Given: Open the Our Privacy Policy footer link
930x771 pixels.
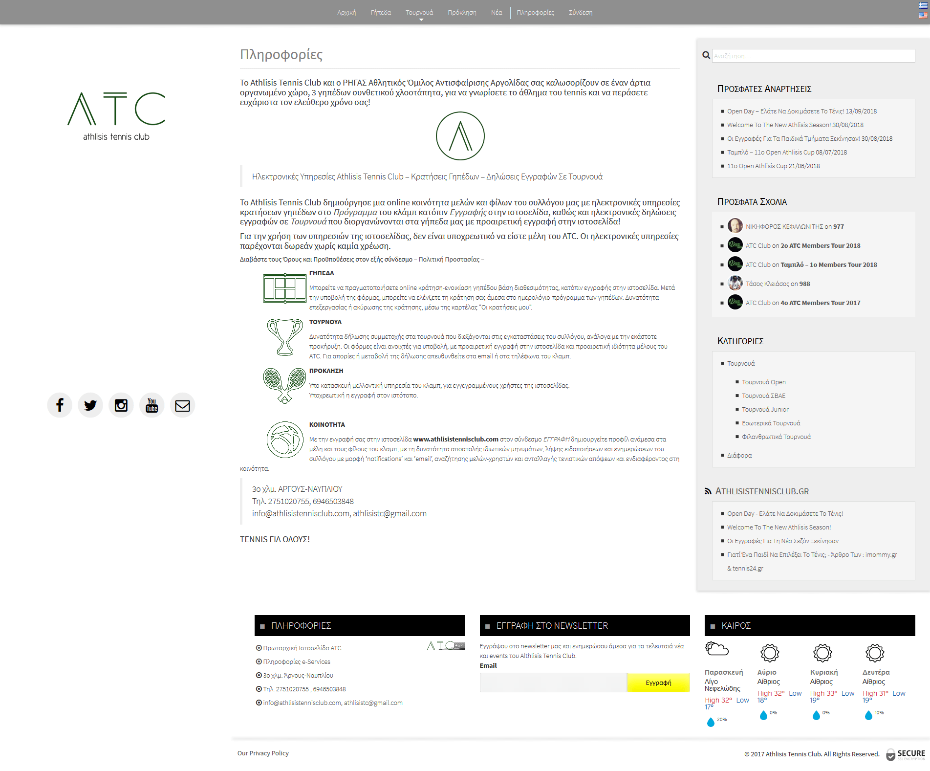Looking at the screenshot, I should (x=263, y=753).
